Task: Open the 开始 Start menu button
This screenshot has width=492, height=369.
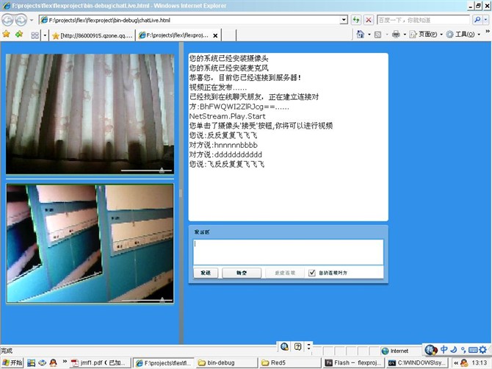Action: coord(12,362)
